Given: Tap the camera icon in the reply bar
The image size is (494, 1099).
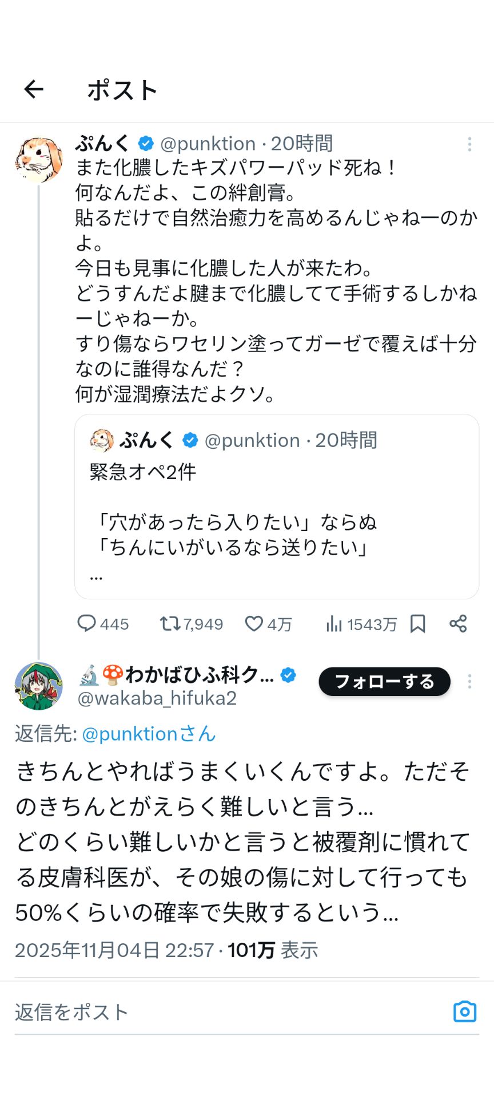Looking at the screenshot, I should [x=464, y=1011].
